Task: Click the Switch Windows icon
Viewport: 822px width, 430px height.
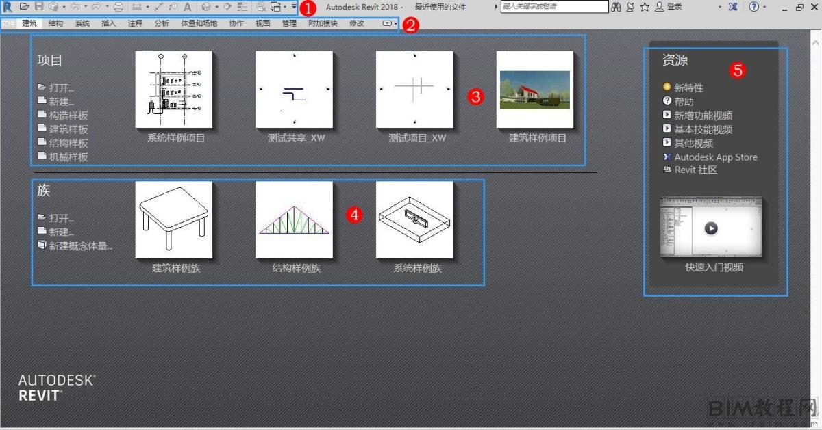Action: coord(275,7)
